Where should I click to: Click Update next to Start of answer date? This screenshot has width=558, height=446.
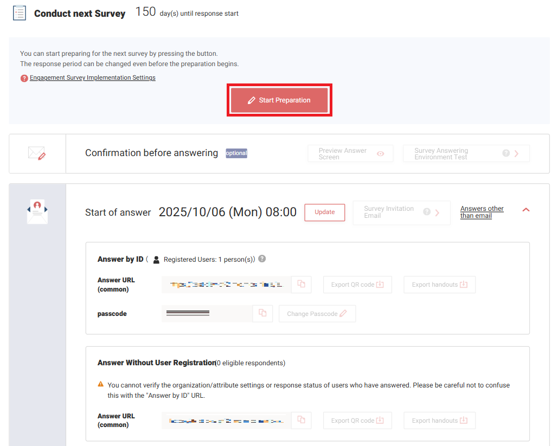[x=324, y=212]
